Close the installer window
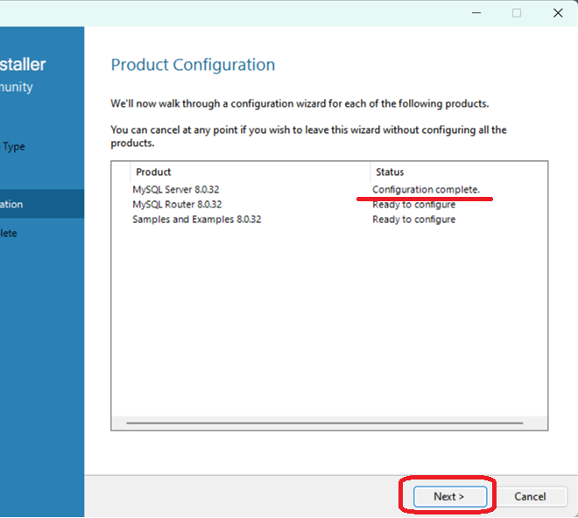Screen dimensions: 578x518 pos(558,13)
